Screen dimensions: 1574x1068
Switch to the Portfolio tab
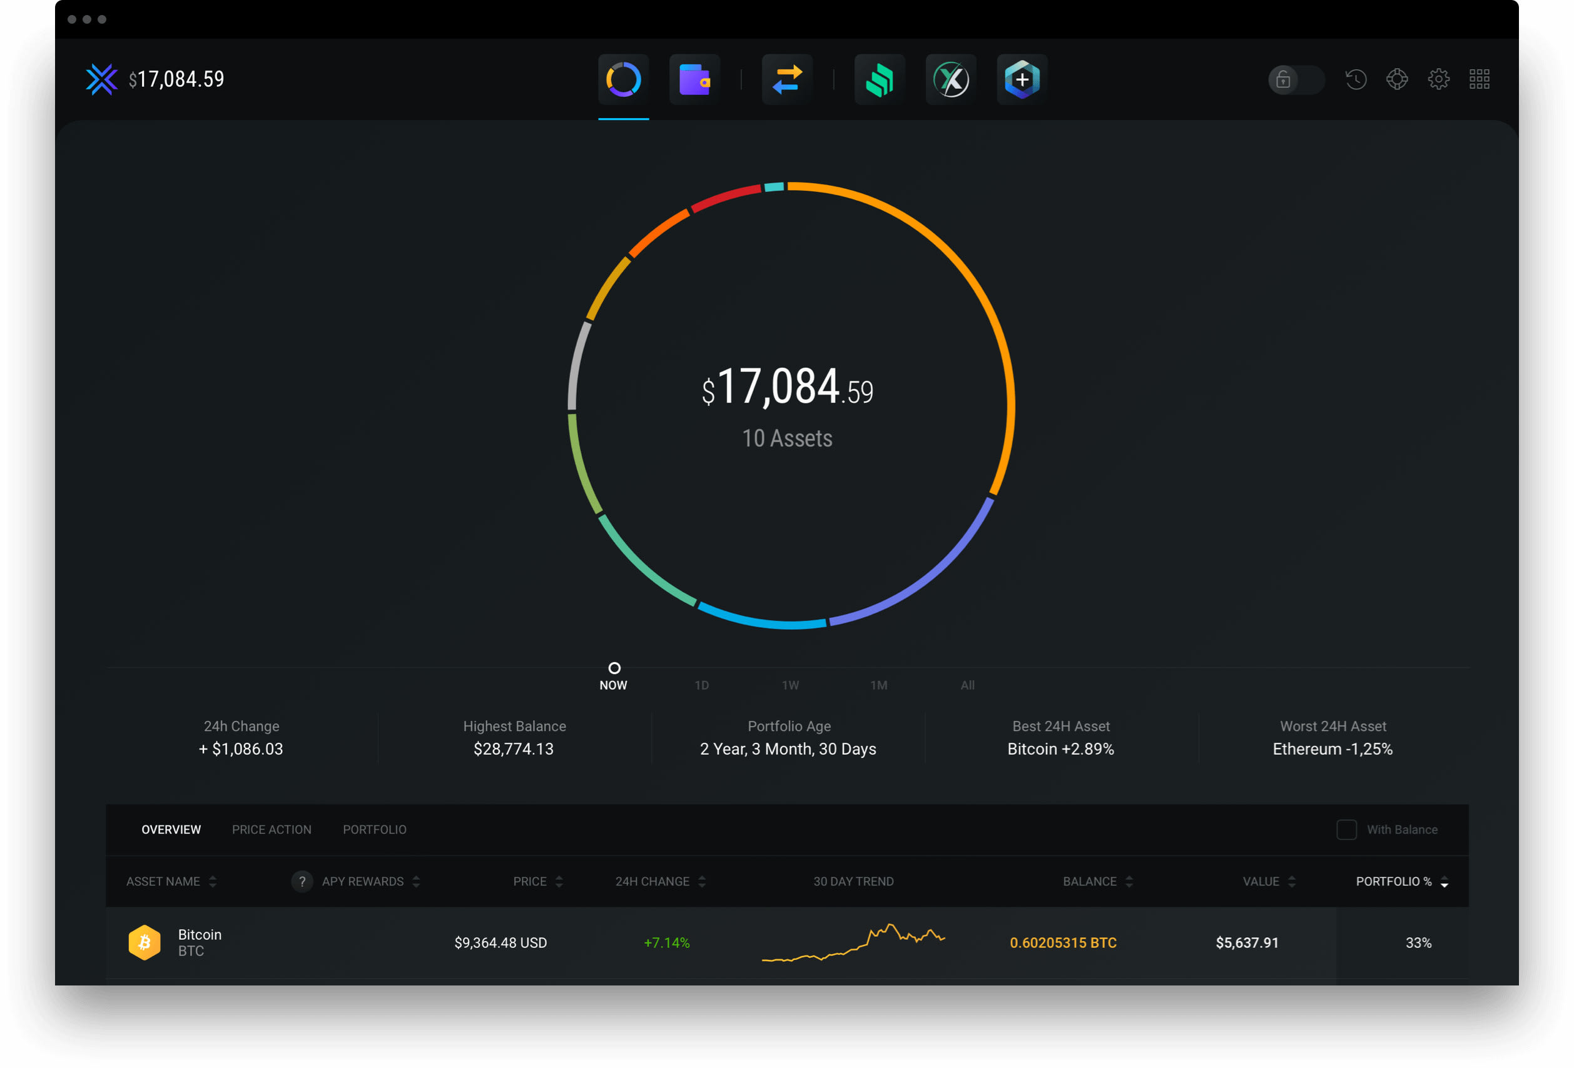coord(374,829)
